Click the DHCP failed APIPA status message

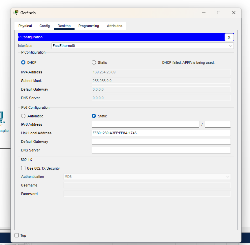click(188, 62)
